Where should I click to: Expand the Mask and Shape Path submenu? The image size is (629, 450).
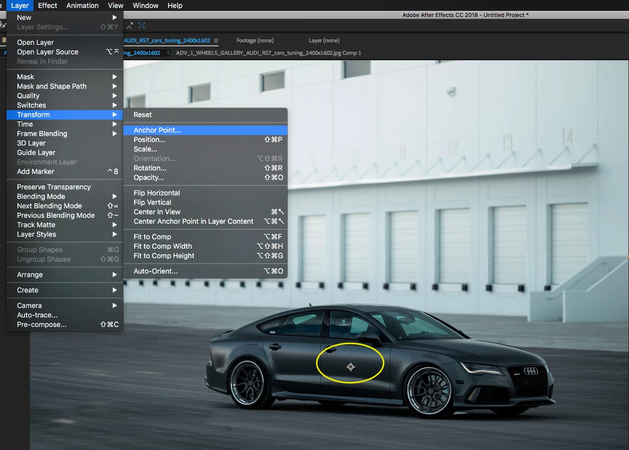65,86
